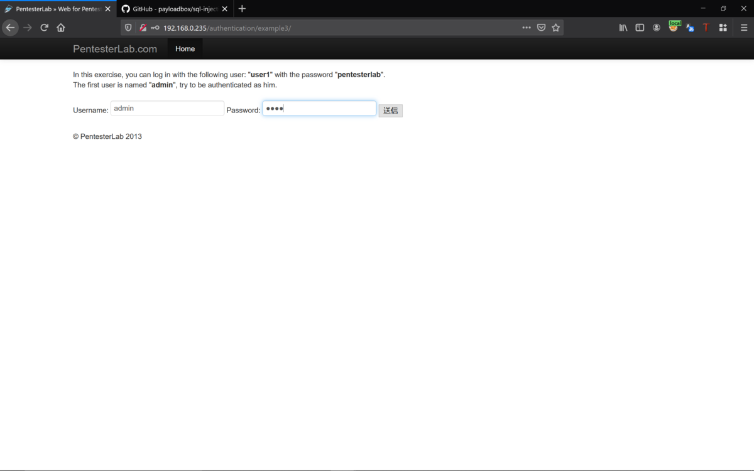Open the PentesterLab.com brand link
The height and width of the screenshot is (471, 754).
[115, 49]
